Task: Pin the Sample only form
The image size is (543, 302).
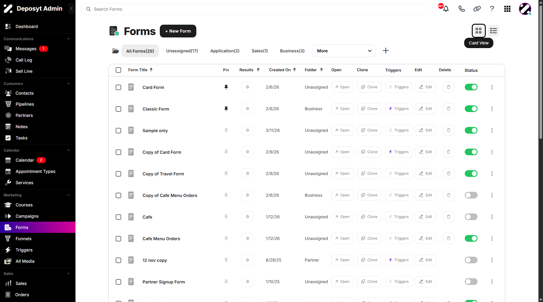Action: 226,130
